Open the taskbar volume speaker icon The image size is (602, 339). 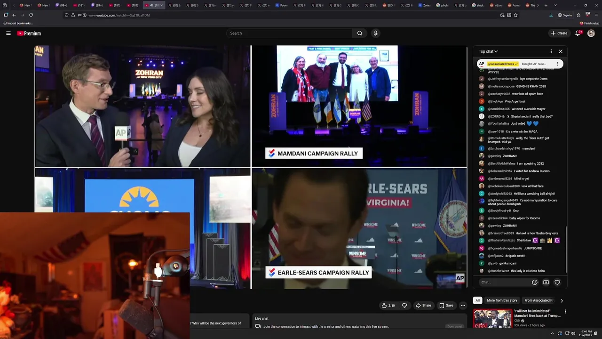tap(573, 333)
